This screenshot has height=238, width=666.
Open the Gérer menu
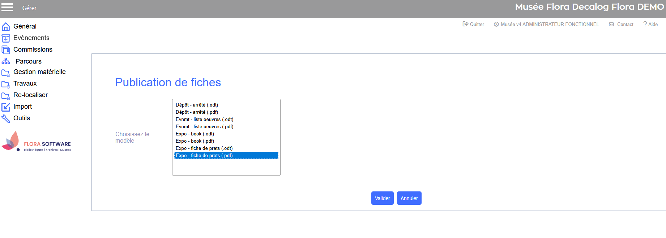29,8
